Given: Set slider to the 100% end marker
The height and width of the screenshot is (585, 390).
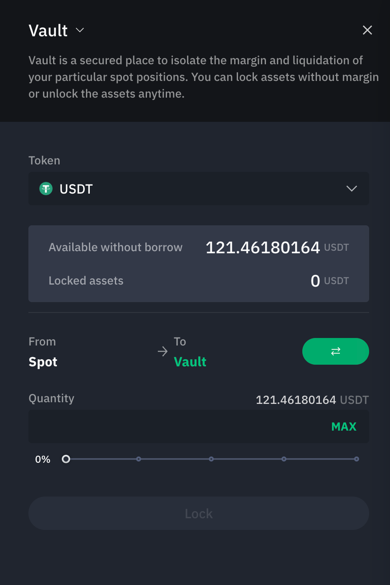Looking at the screenshot, I should point(357,459).
